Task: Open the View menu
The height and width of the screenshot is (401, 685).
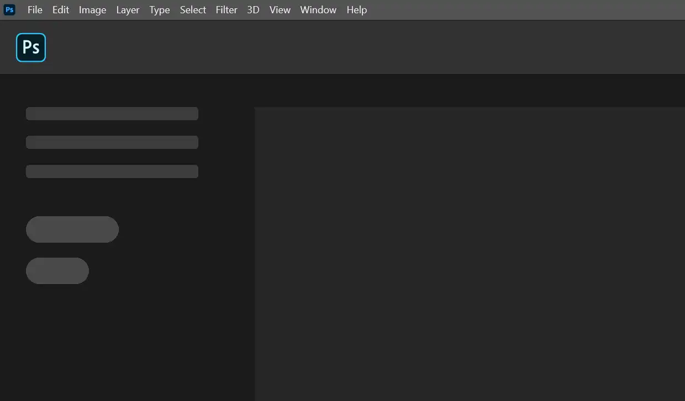Action: (x=280, y=10)
